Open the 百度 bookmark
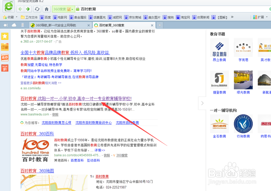Image resolution: width=271 pixels, height=191 pixels. tap(45, 17)
